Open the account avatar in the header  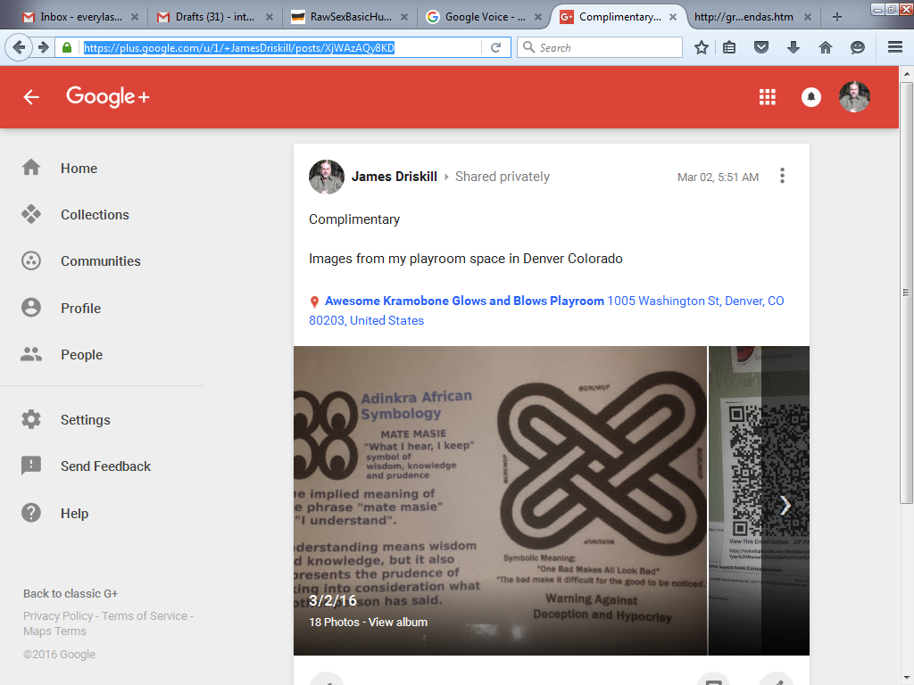pos(854,96)
